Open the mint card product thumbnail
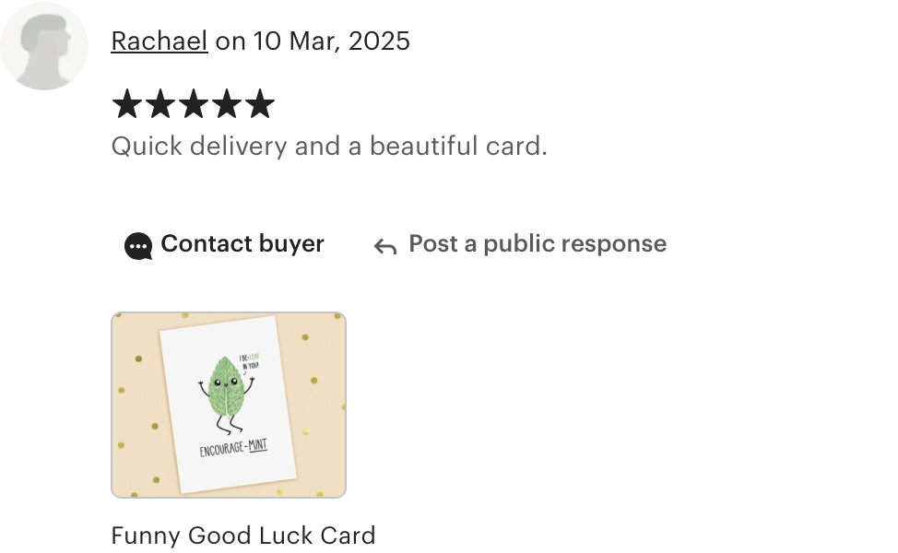The height and width of the screenshot is (553, 898). pos(229,405)
